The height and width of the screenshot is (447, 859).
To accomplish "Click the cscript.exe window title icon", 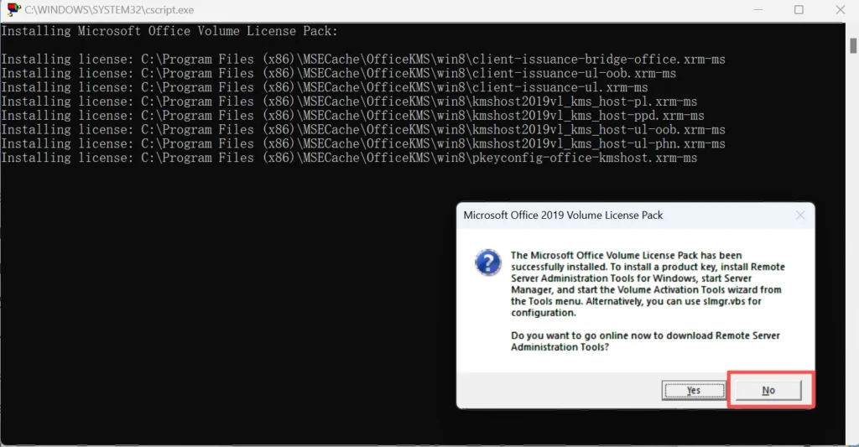I will point(13,9).
